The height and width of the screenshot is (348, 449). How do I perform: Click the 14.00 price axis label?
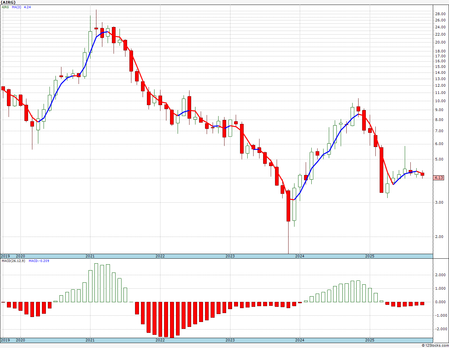pos(440,72)
